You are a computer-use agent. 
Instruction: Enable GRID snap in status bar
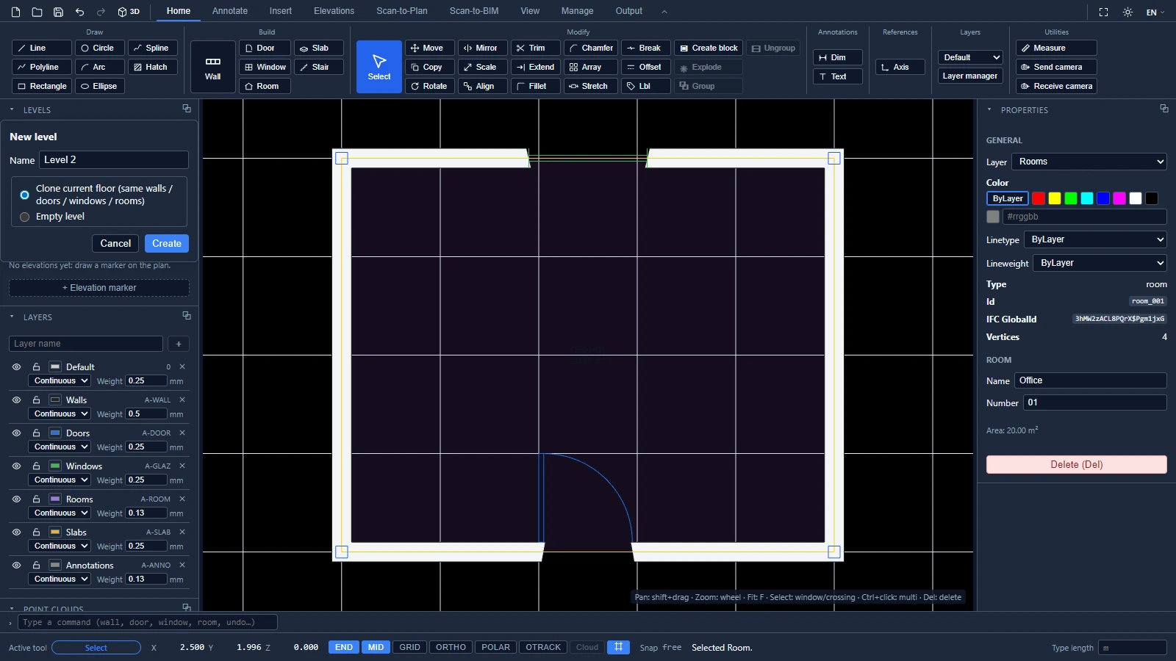click(x=409, y=647)
